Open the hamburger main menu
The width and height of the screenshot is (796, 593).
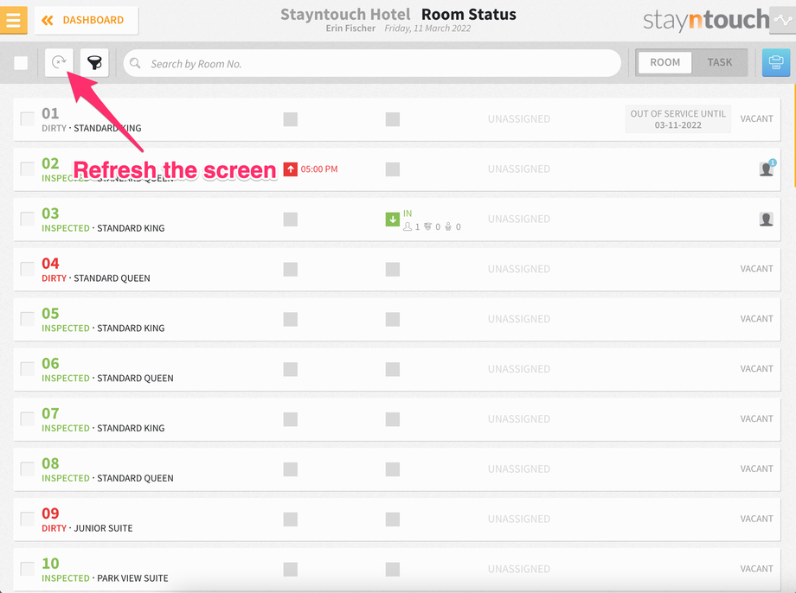pyautogui.click(x=13, y=20)
